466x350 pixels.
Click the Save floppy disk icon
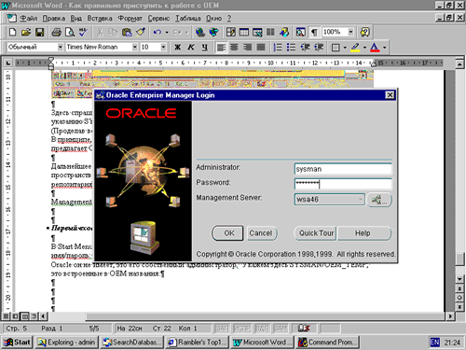[x=39, y=32]
